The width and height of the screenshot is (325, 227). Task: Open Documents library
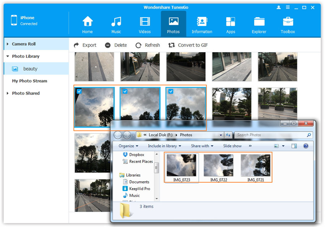coord(136,182)
